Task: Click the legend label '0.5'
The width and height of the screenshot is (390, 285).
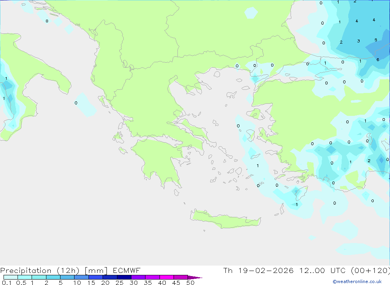Action: click(21, 283)
